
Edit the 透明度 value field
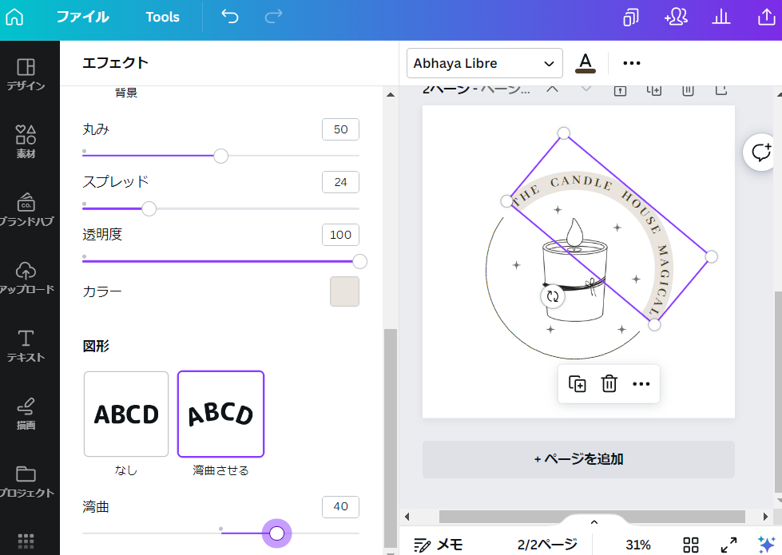coord(340,235)
